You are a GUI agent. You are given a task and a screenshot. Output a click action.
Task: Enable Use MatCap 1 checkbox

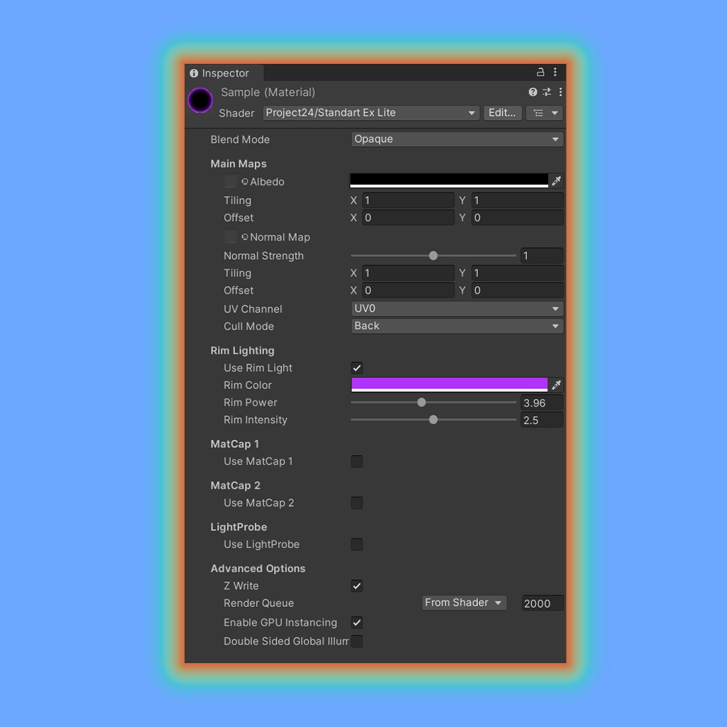pyautogui.click(x=356, y=461)
